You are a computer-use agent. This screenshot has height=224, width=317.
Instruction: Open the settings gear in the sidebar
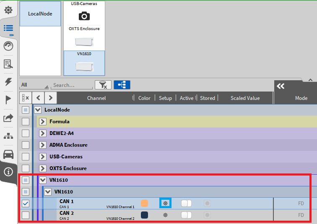point(8,9)
